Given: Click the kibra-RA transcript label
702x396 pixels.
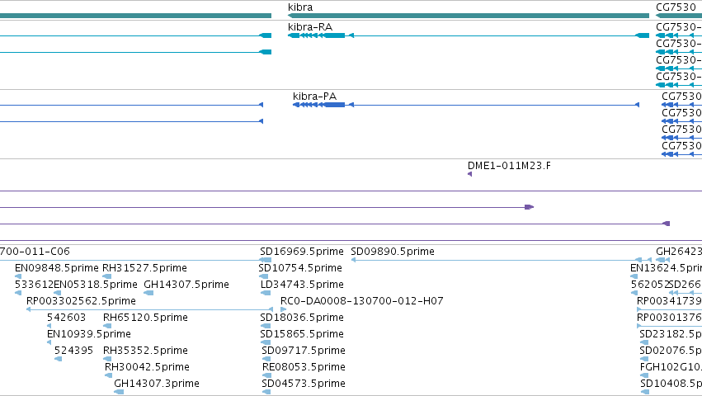Looking at the screenshot, I should (310, 27).
